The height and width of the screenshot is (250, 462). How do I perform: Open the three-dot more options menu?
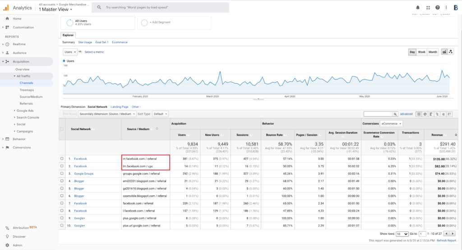click(446, 7)
